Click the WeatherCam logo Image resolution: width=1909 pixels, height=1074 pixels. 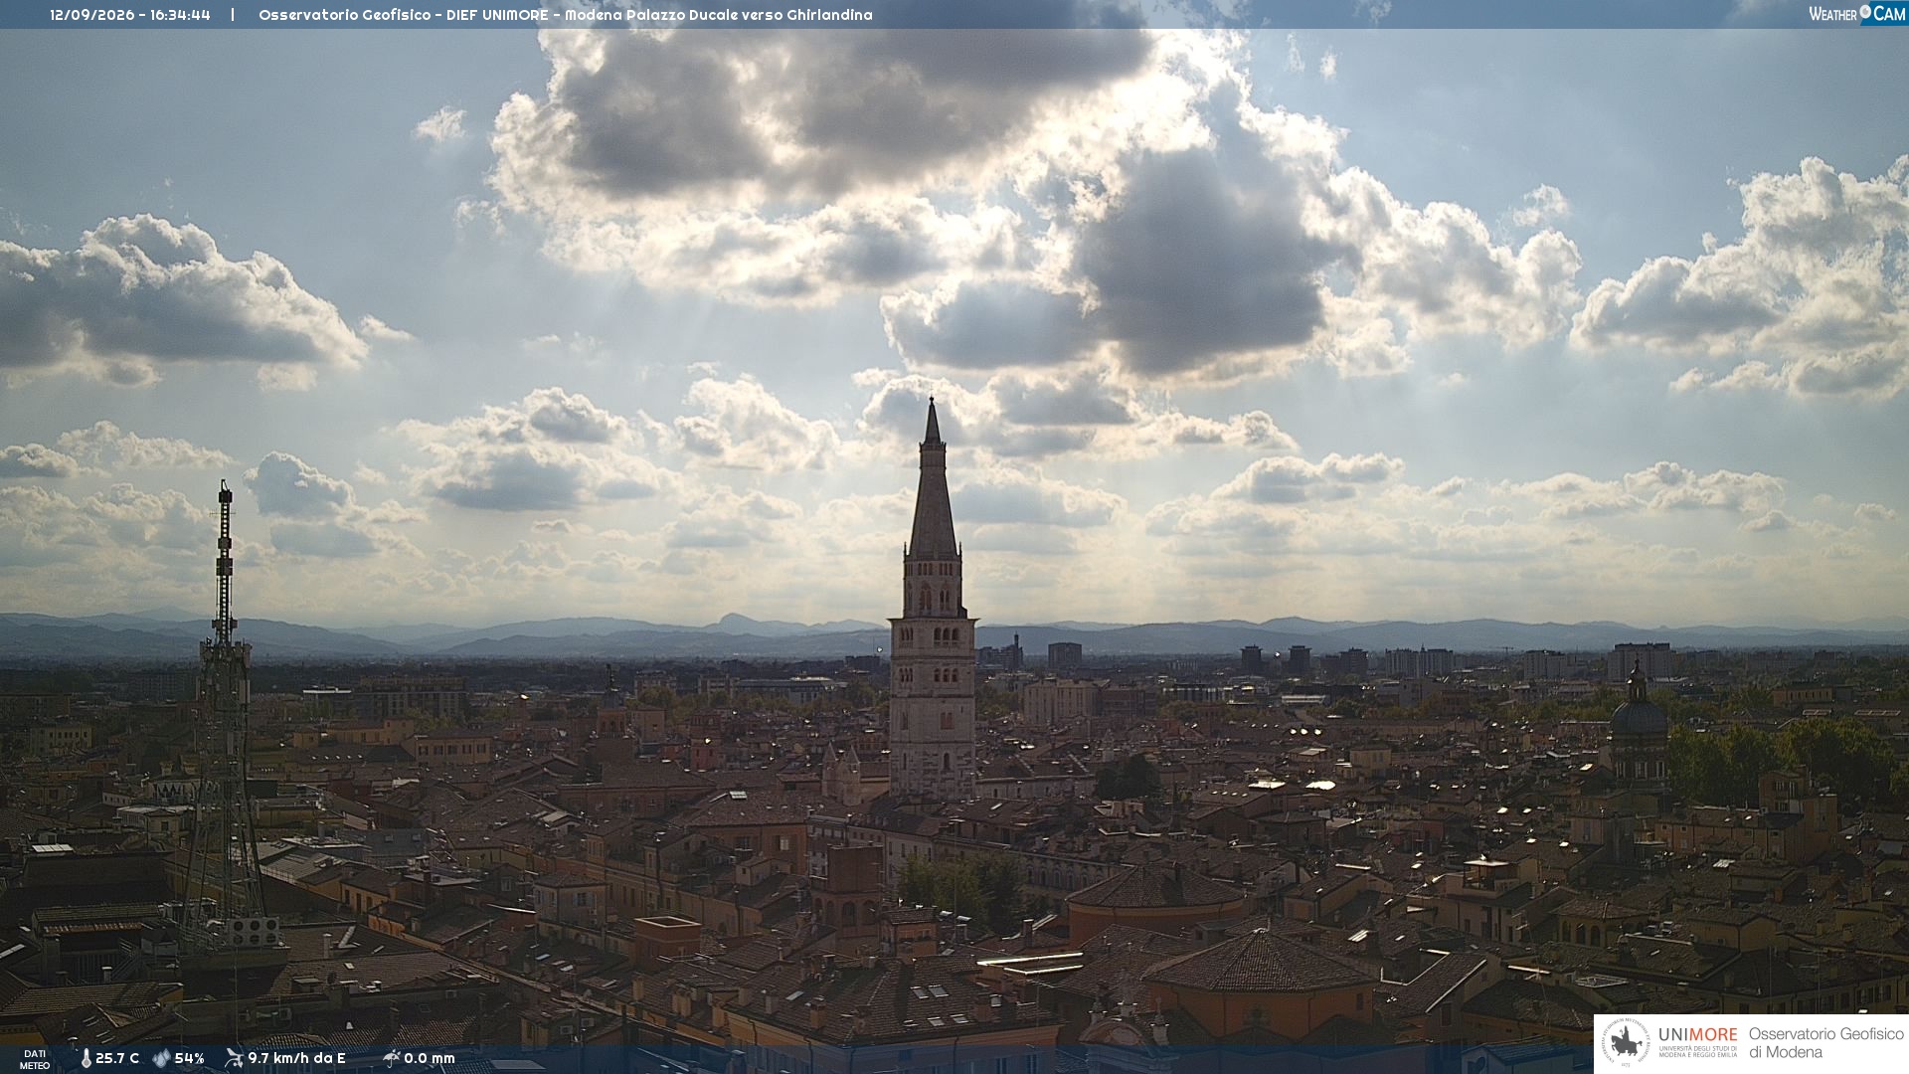pyautogui.click(x=1857, y=13)
